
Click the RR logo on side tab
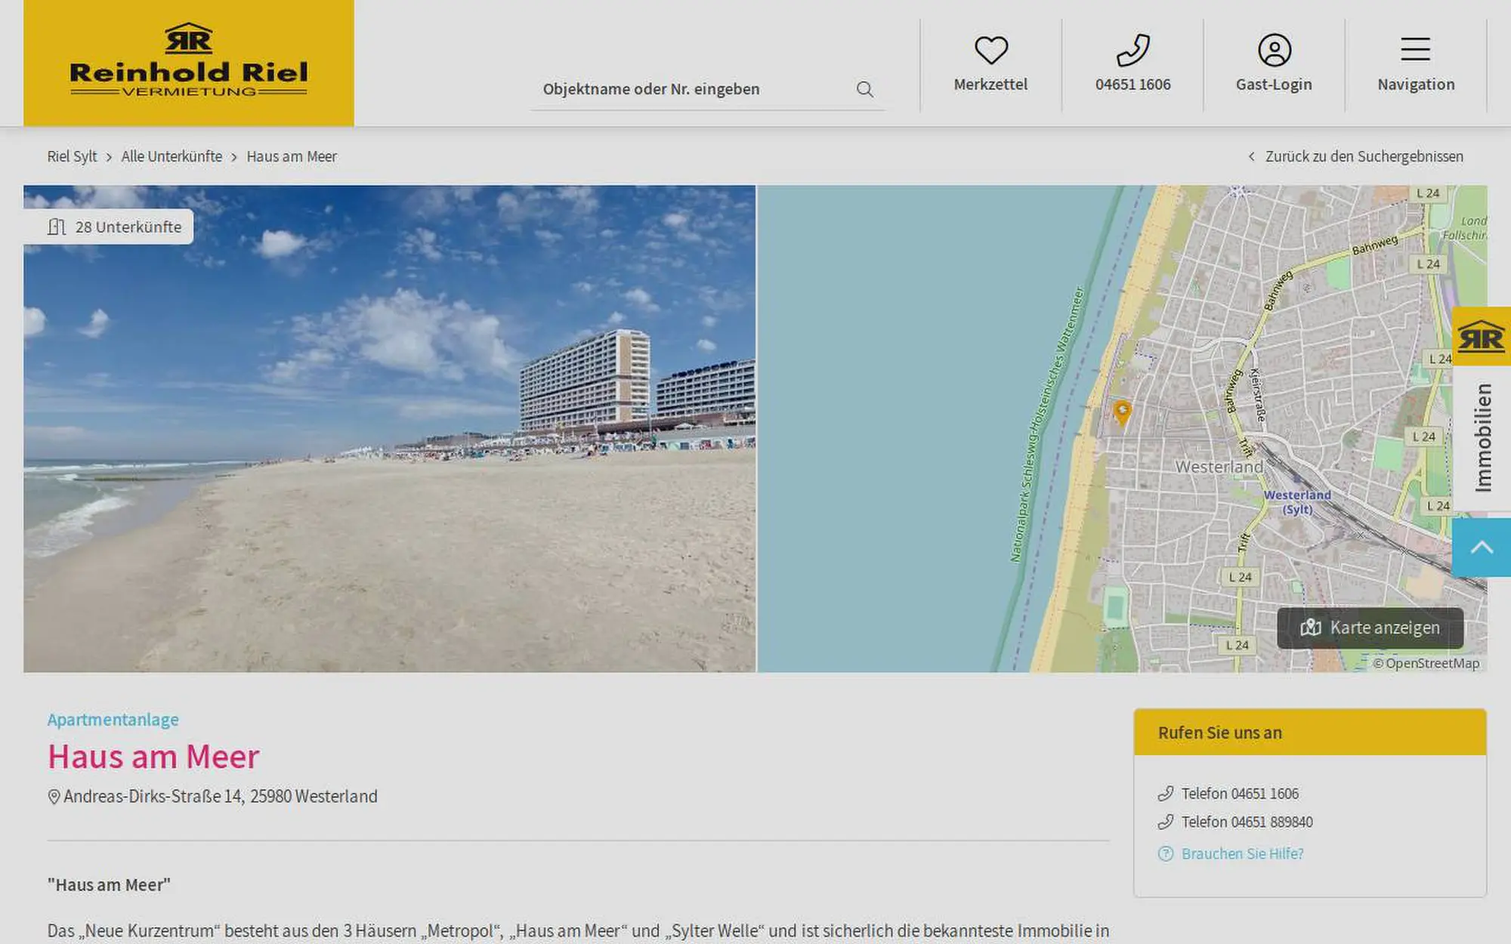click(1481, 337)
